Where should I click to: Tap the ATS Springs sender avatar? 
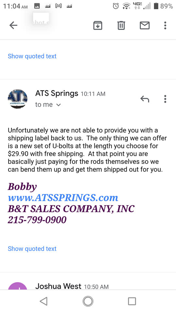18,99
